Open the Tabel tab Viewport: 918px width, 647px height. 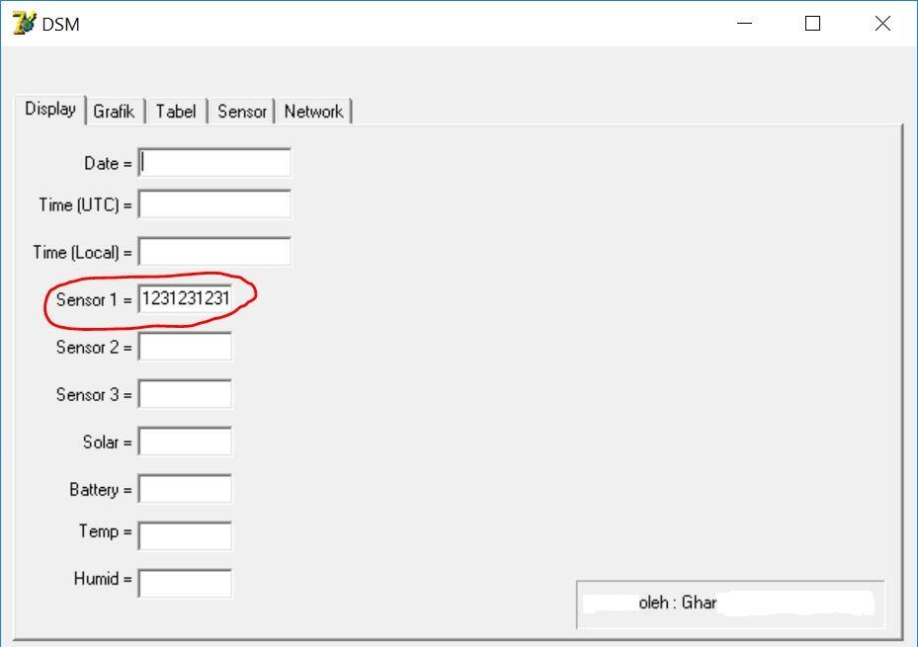point(176,112)
